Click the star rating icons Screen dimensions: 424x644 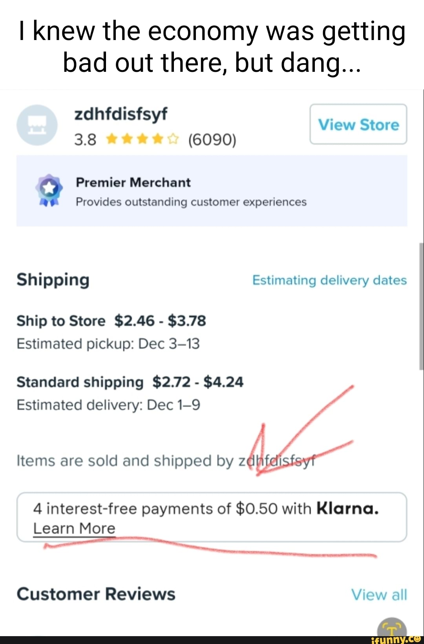point(143,139)
